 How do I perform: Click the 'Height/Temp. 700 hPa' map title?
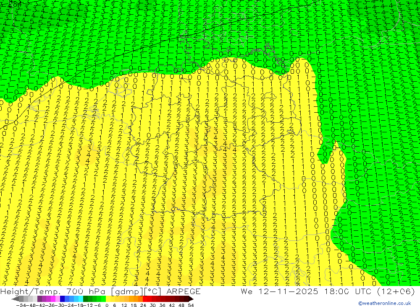[x=54, y=291]
